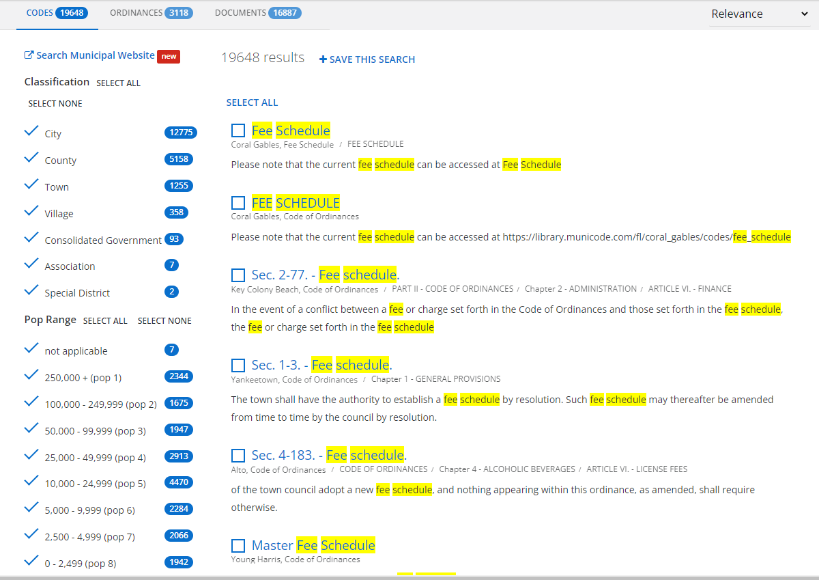Click the 'ARTICLE VI. - LICENSE FEES' breadcrumb

coord(637,469)
